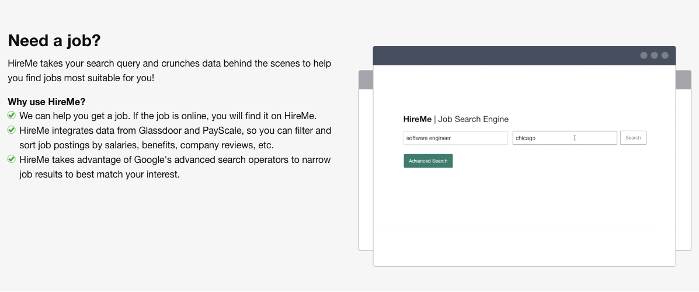Screen dimensions: 699x292
Task: Click the Need a job? heading
Action: coord(54,40)
